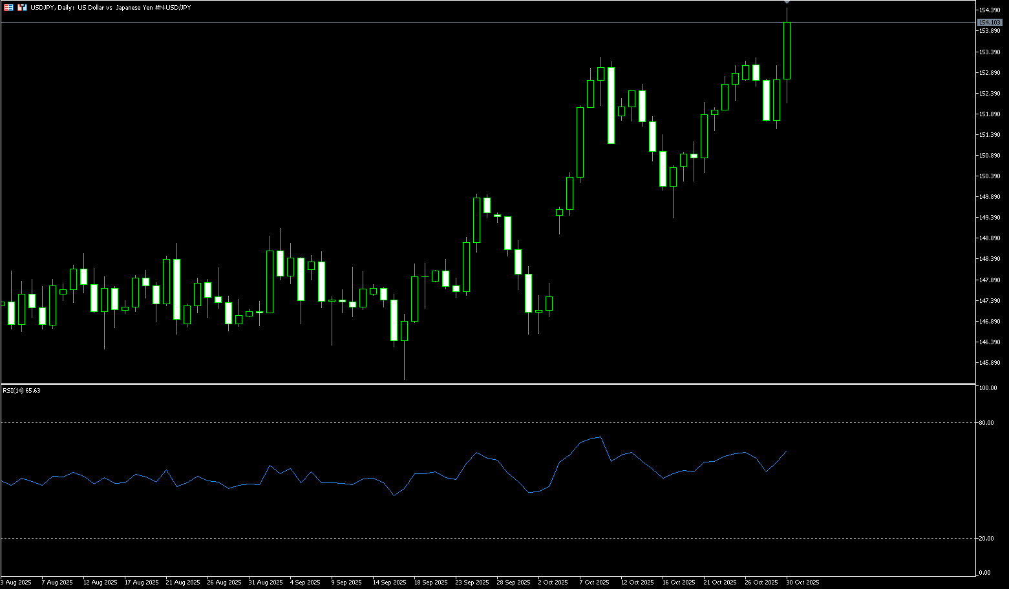The width and height of the screenshot is (1009, 589).
Task: Click the 21 Oct 2025 date label
Action: click(x=719, y=582)
